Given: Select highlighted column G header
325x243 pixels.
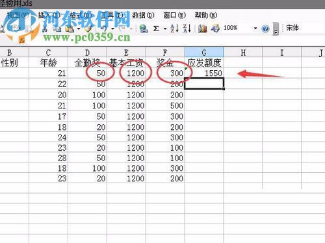Looking at the screenshot, I should click(204, 53).
